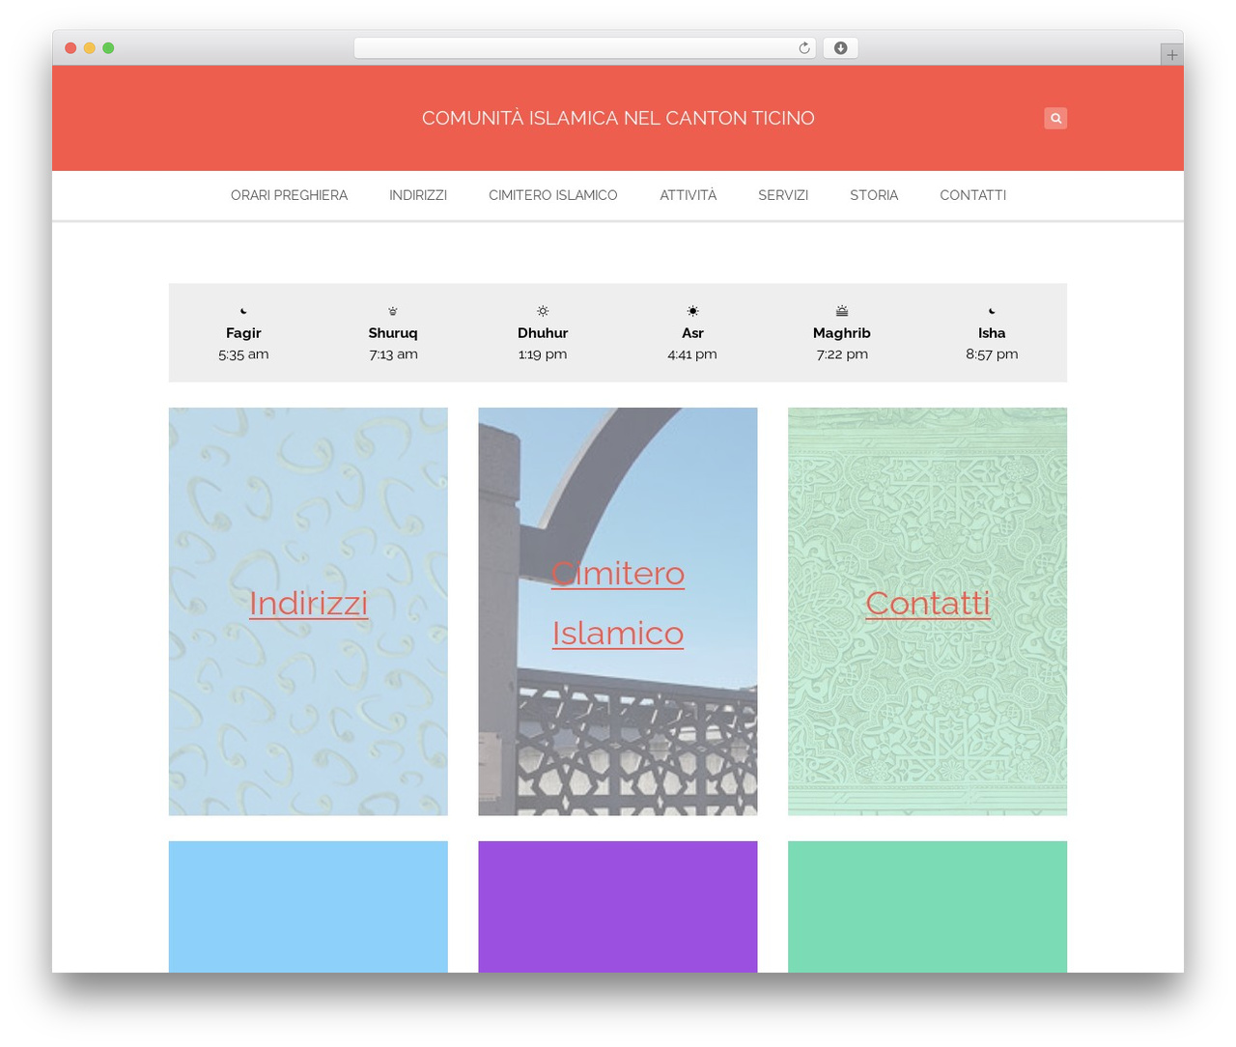Click the Maghrib time 7:22 pm

pos(842,354)
